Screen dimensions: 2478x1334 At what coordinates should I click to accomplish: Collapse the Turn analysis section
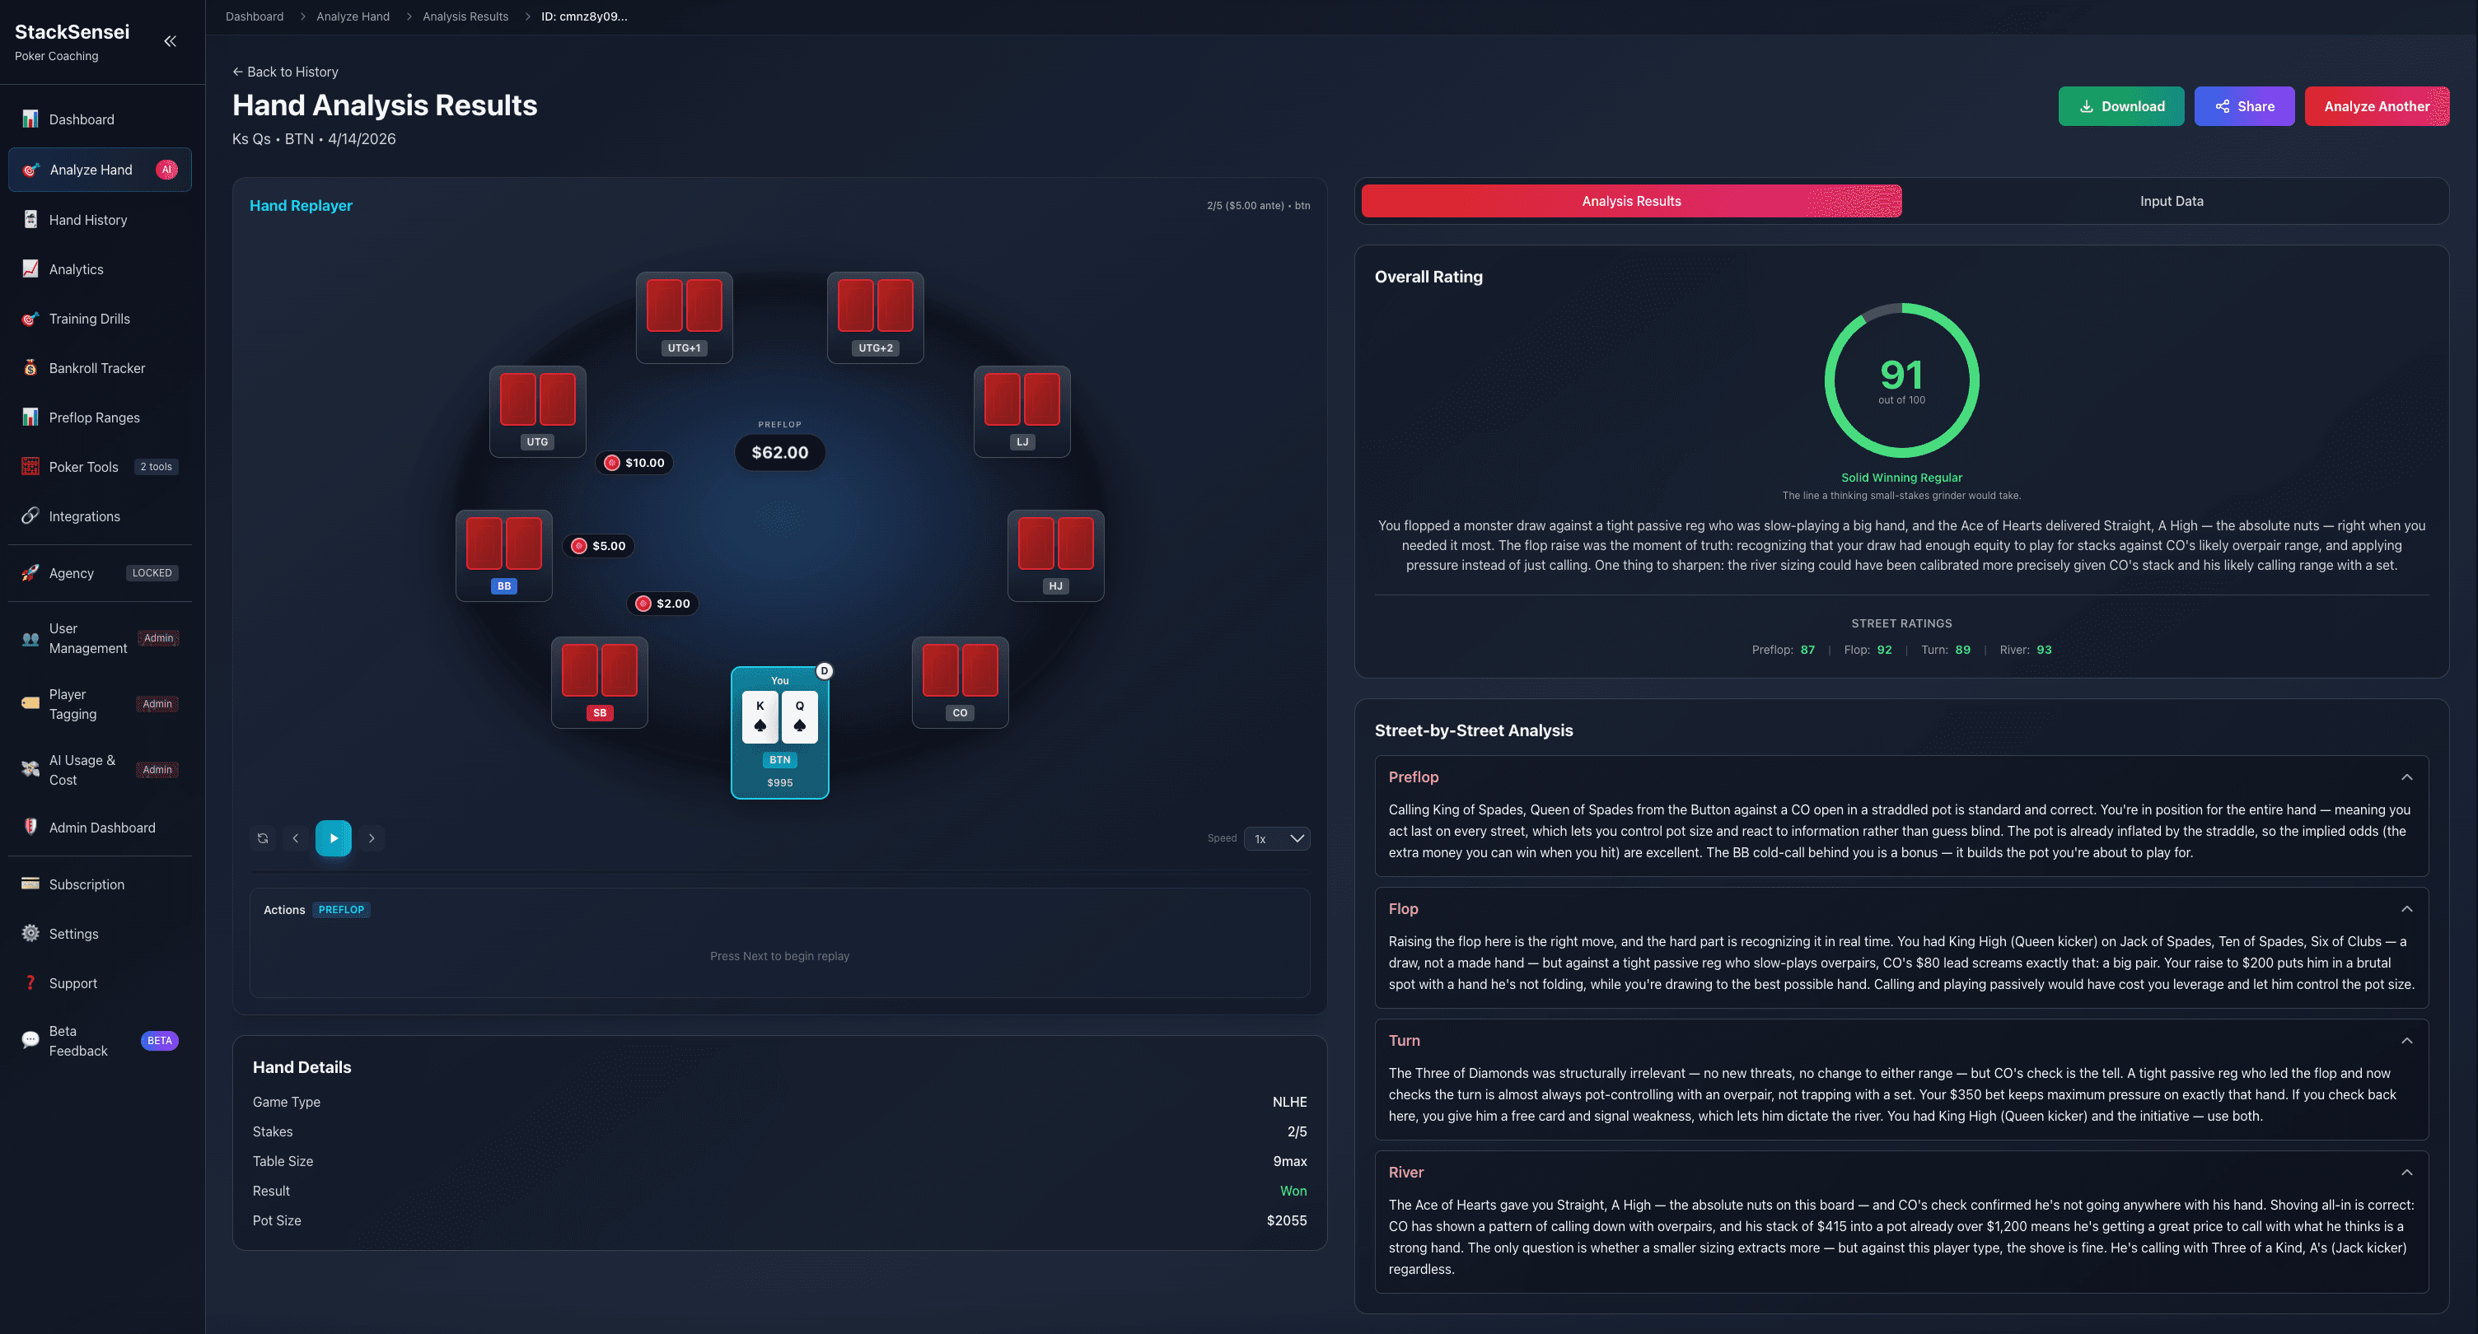coord(2406,1041)
